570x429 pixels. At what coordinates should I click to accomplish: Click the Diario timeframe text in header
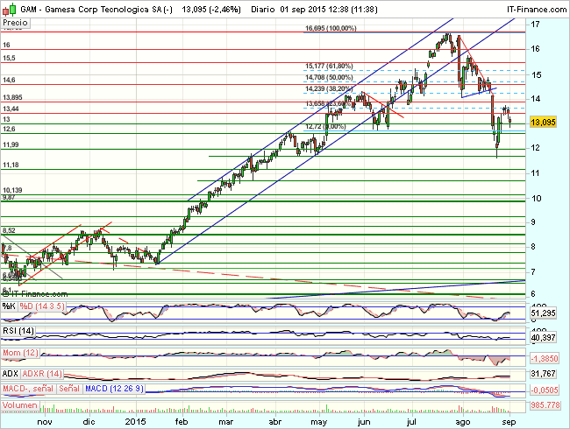[262, 10]
